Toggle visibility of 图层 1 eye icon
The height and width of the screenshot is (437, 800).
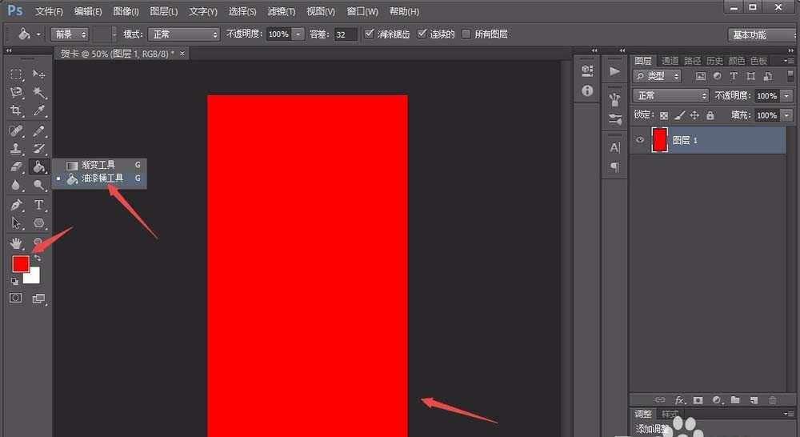tap(640, 140)
